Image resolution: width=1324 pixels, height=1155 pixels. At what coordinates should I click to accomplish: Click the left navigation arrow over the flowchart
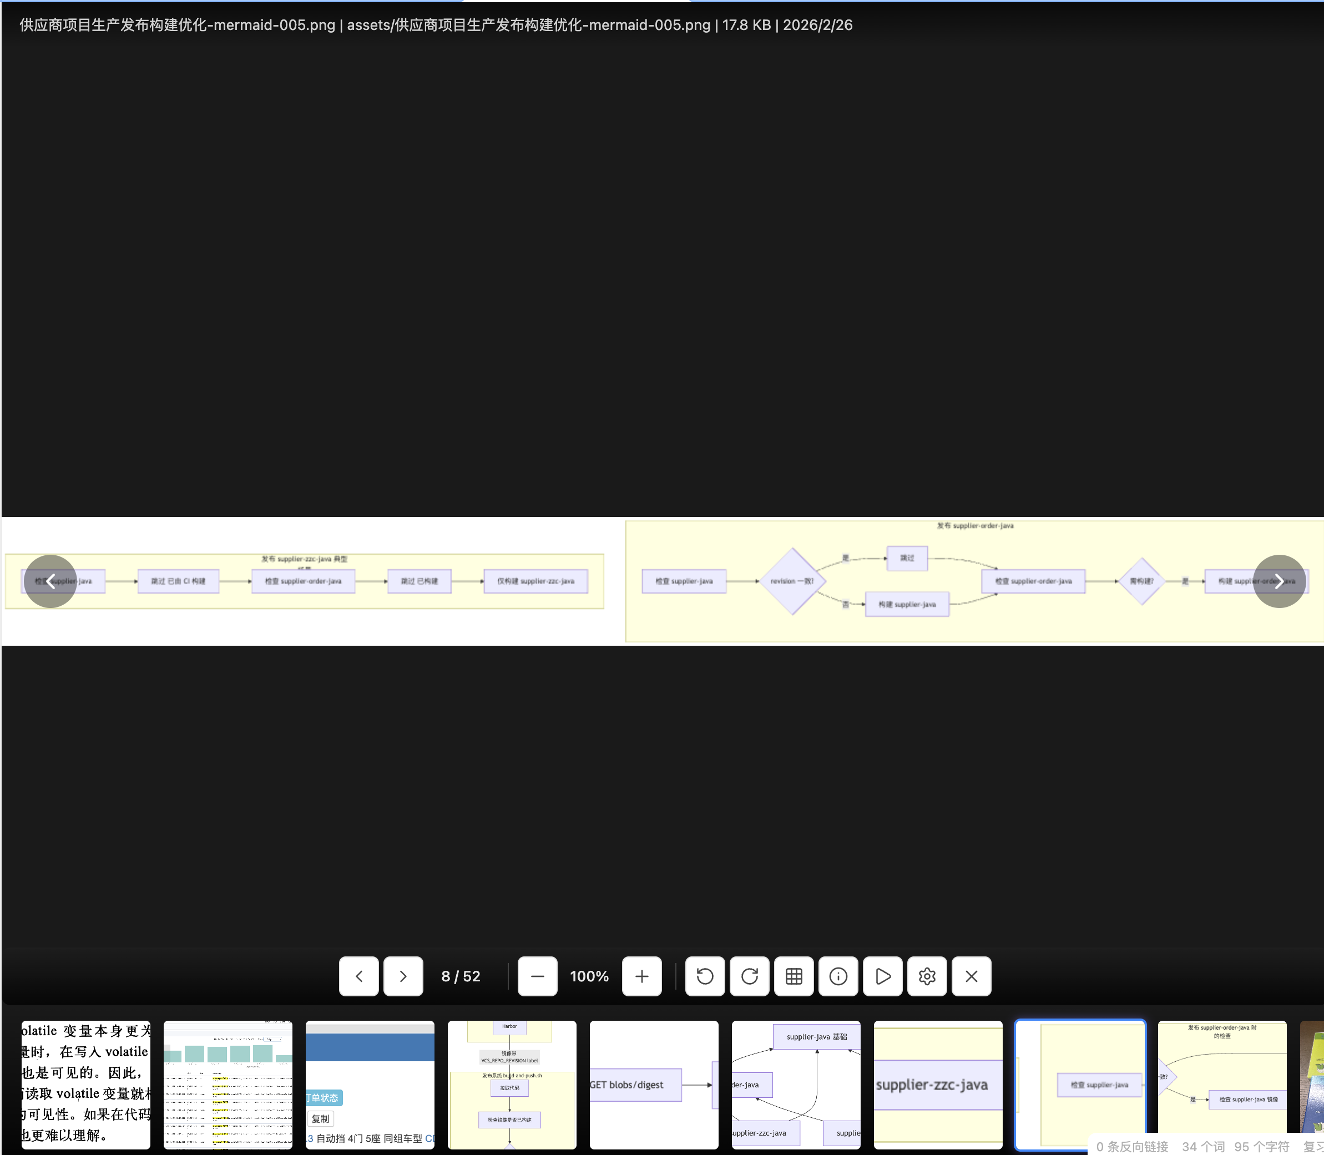pyautogui.click(x=50, y=581)
